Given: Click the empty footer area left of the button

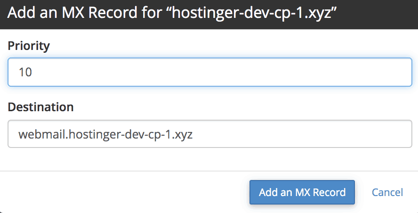Looking at the screenshot, I should (x=118, y=192).
